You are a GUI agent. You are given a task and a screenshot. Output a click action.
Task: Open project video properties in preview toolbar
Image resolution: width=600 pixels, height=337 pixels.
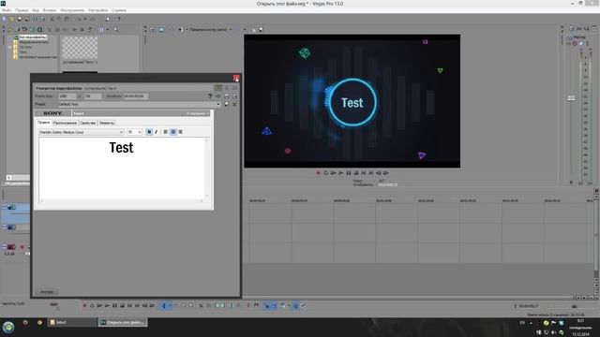click(x=152, y=29)
